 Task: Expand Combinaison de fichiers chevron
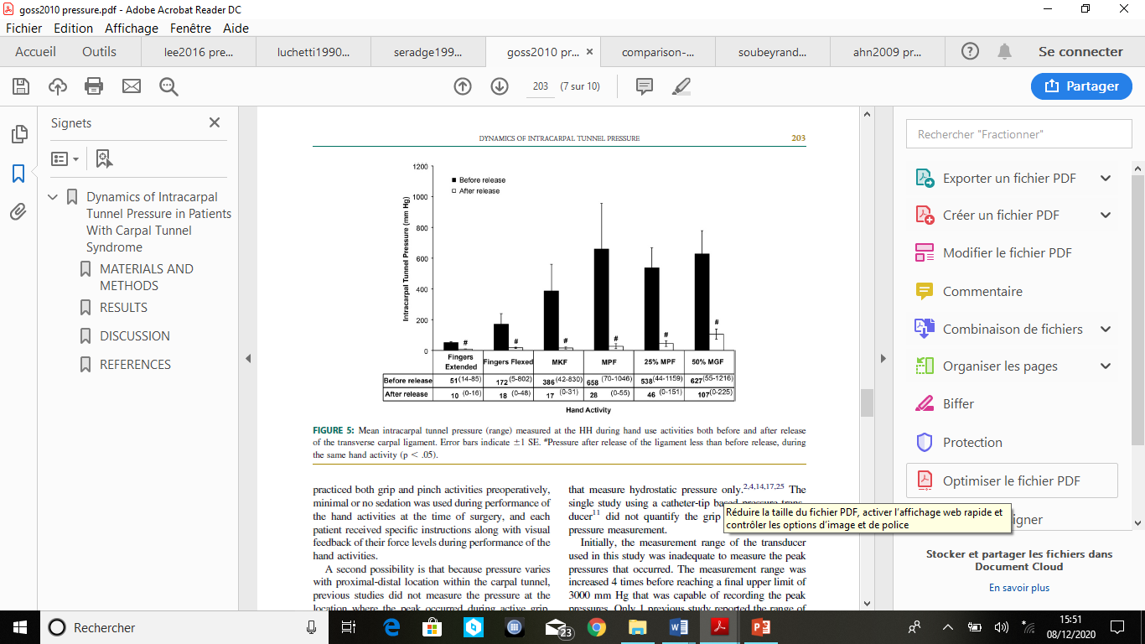1106,330
